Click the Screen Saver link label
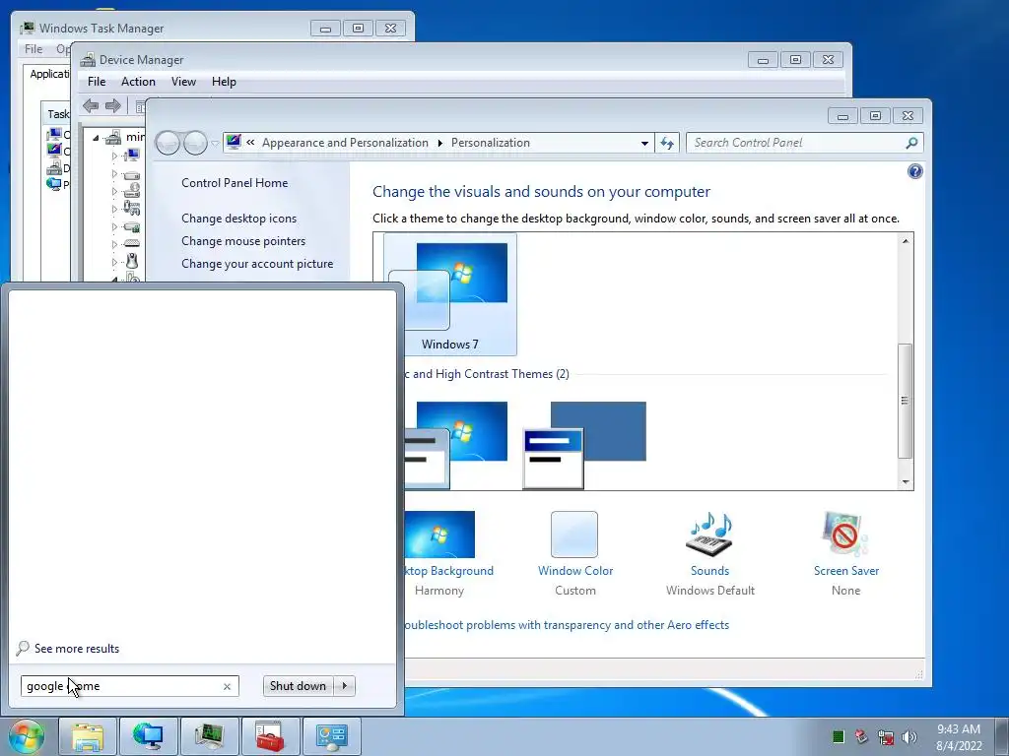This screenshot has width=1009, height=756. click(845, 571)
